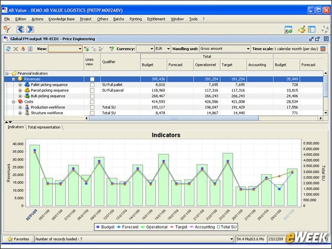Click the Costs red icon in tree

[20, 102]
